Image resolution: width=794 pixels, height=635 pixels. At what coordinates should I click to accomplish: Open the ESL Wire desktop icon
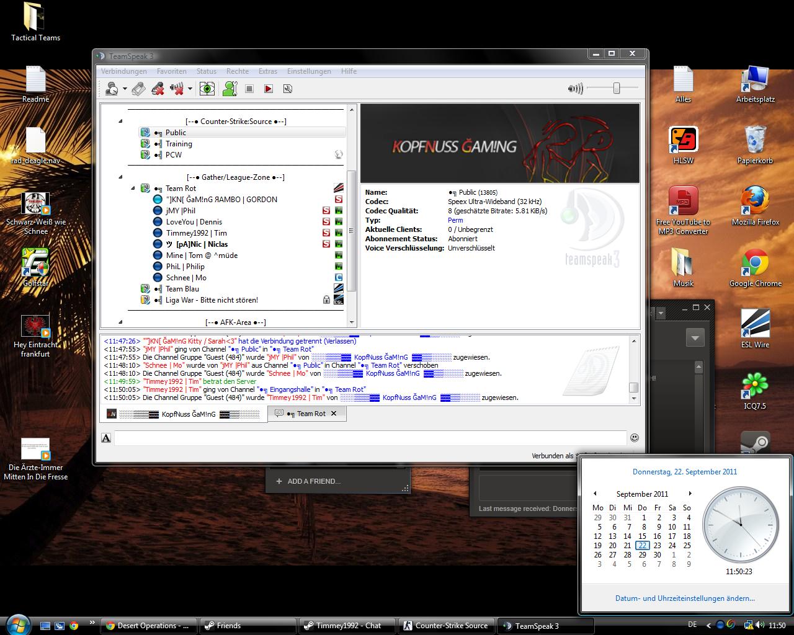tap(755, 329)
